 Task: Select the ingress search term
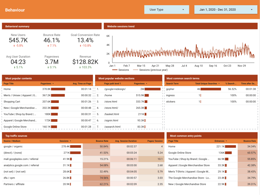(x=170, y=95)
